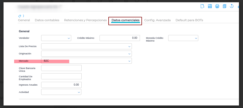The width and height of the screenshot is (243, 108).
Task: Open the Datos contables tab
Action: pos(47,20)
